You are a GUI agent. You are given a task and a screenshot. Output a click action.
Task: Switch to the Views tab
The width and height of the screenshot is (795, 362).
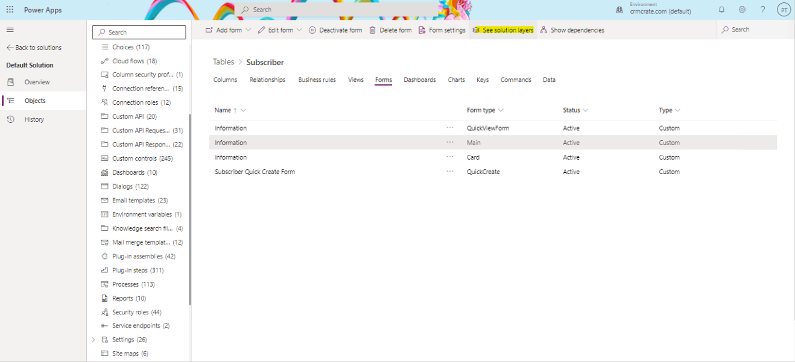pos(355,80)
